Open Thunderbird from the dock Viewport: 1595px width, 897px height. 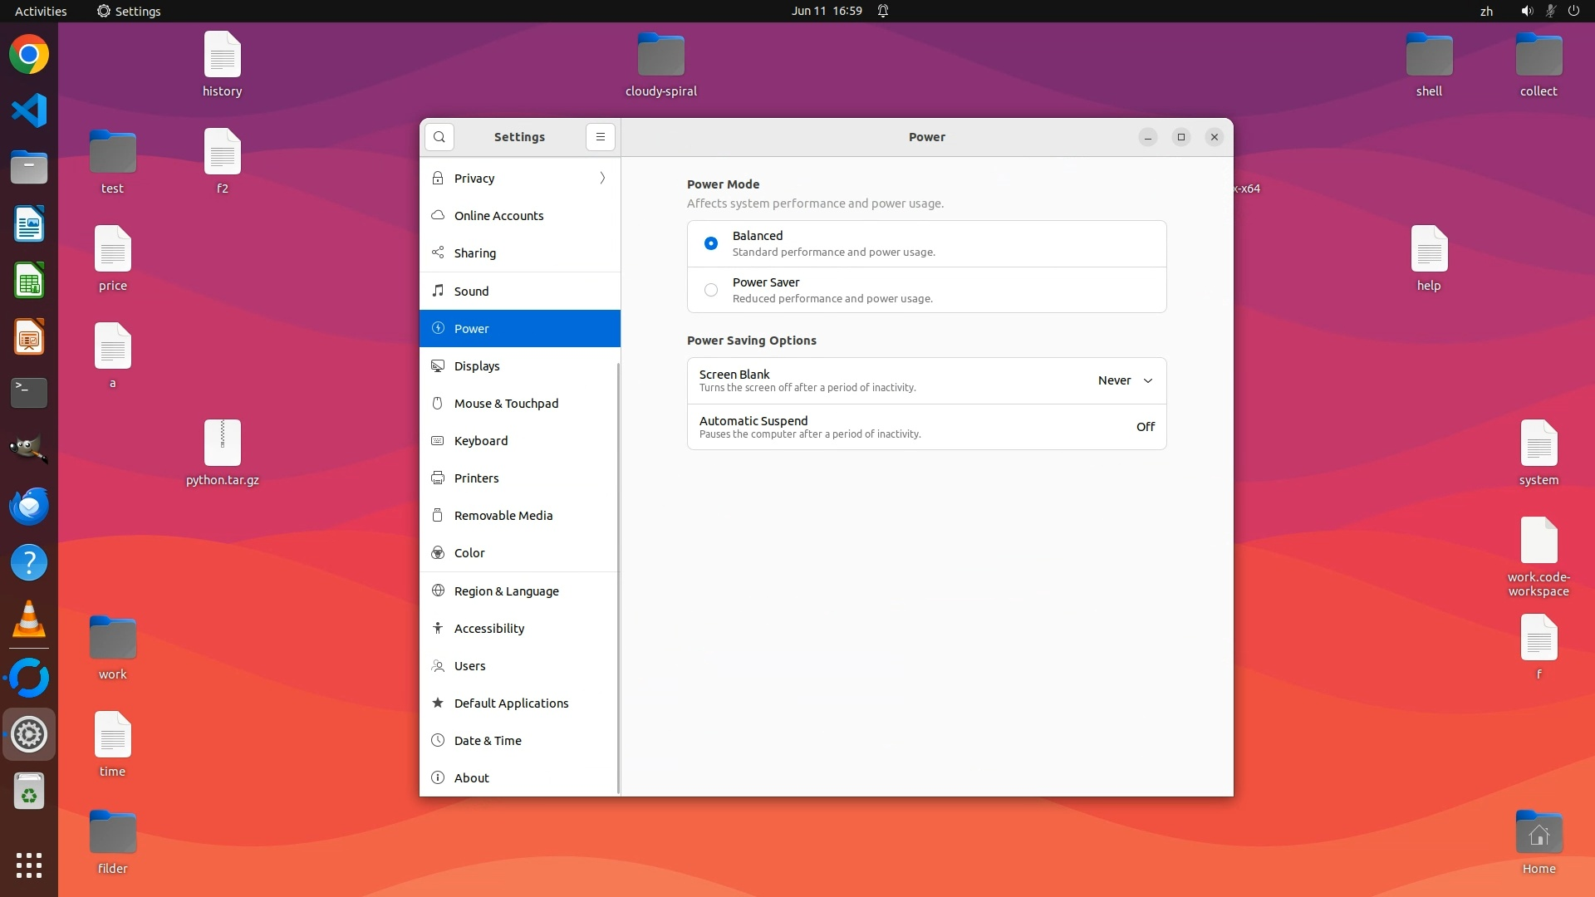click(x=29, y=507)
